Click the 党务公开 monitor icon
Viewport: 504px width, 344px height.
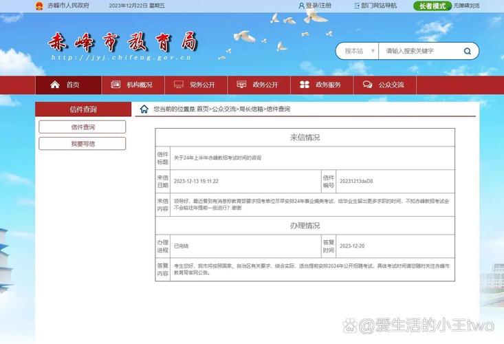click(178, 85)
